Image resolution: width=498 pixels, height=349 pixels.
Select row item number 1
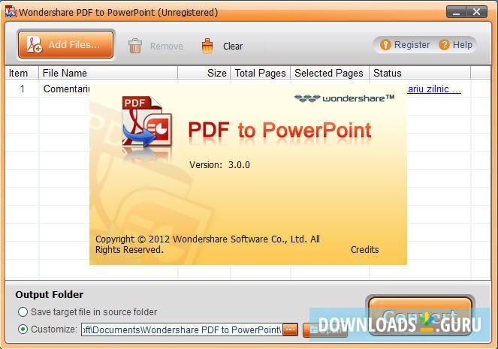pos(23,89)
